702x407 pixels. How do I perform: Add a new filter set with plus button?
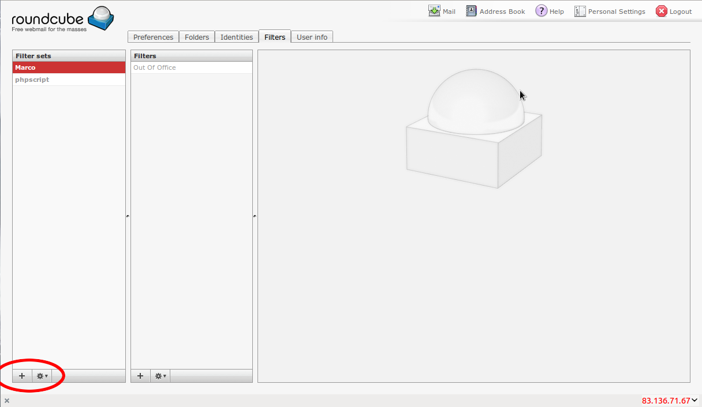(x=22, y=376)
